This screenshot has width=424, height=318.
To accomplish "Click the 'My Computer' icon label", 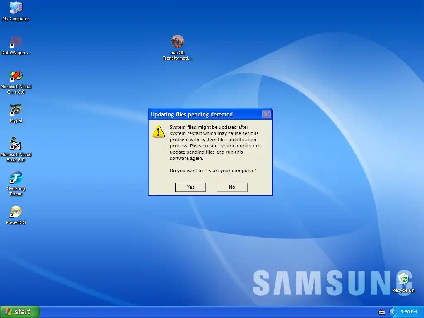I will [x=16, y=19].
